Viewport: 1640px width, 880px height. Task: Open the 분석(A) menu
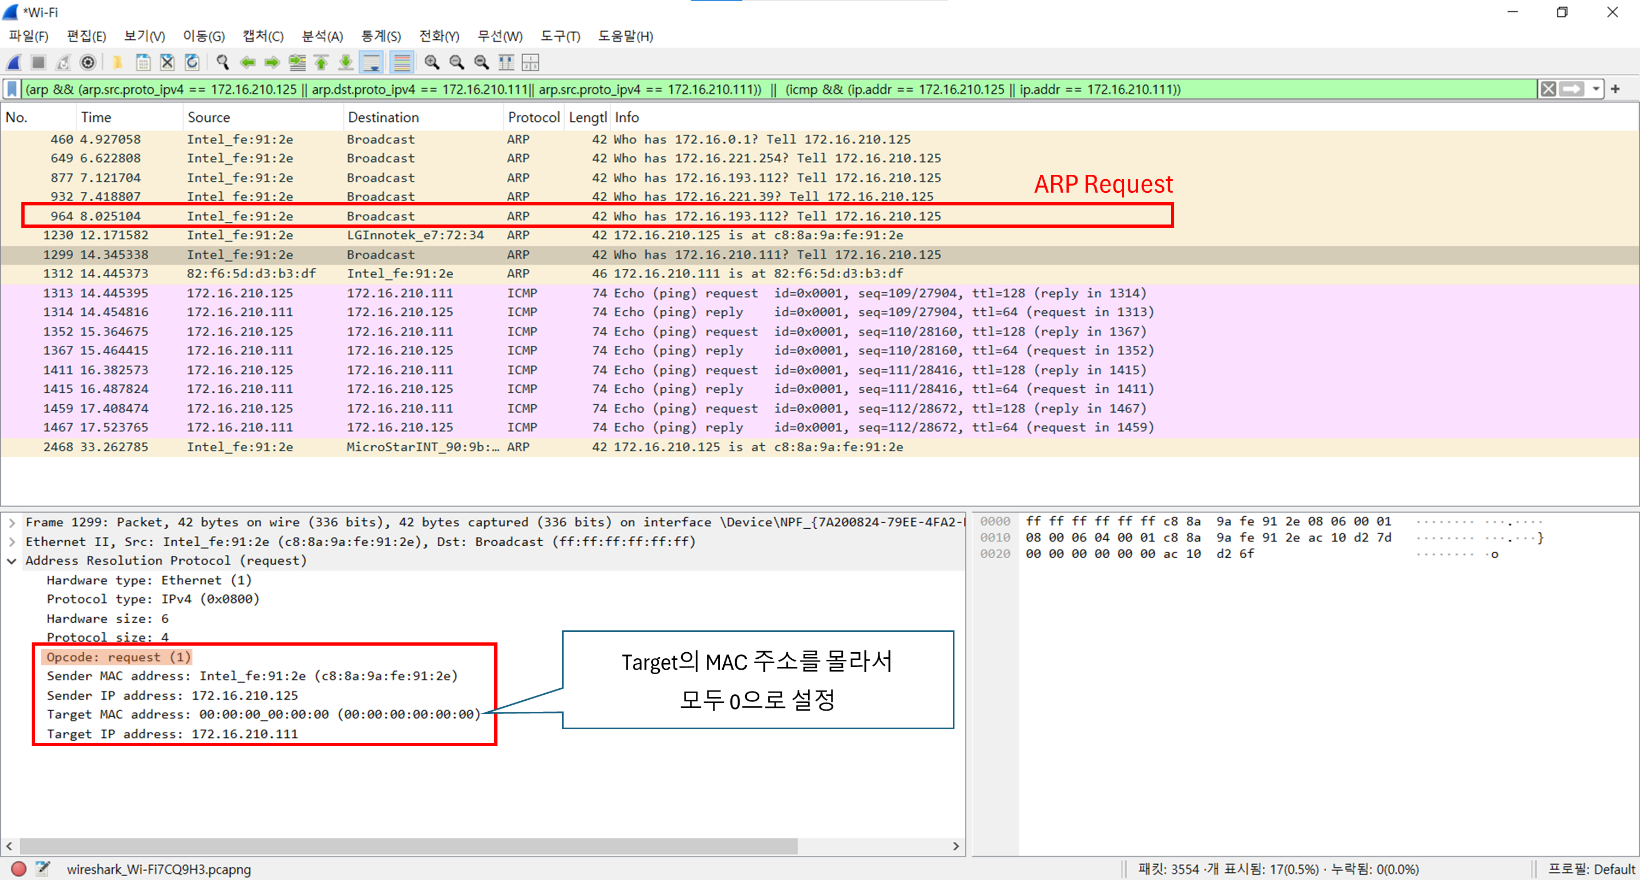tap(322, 36)
